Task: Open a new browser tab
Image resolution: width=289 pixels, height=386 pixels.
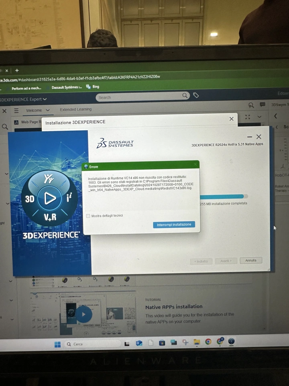Action: [17, 70]
